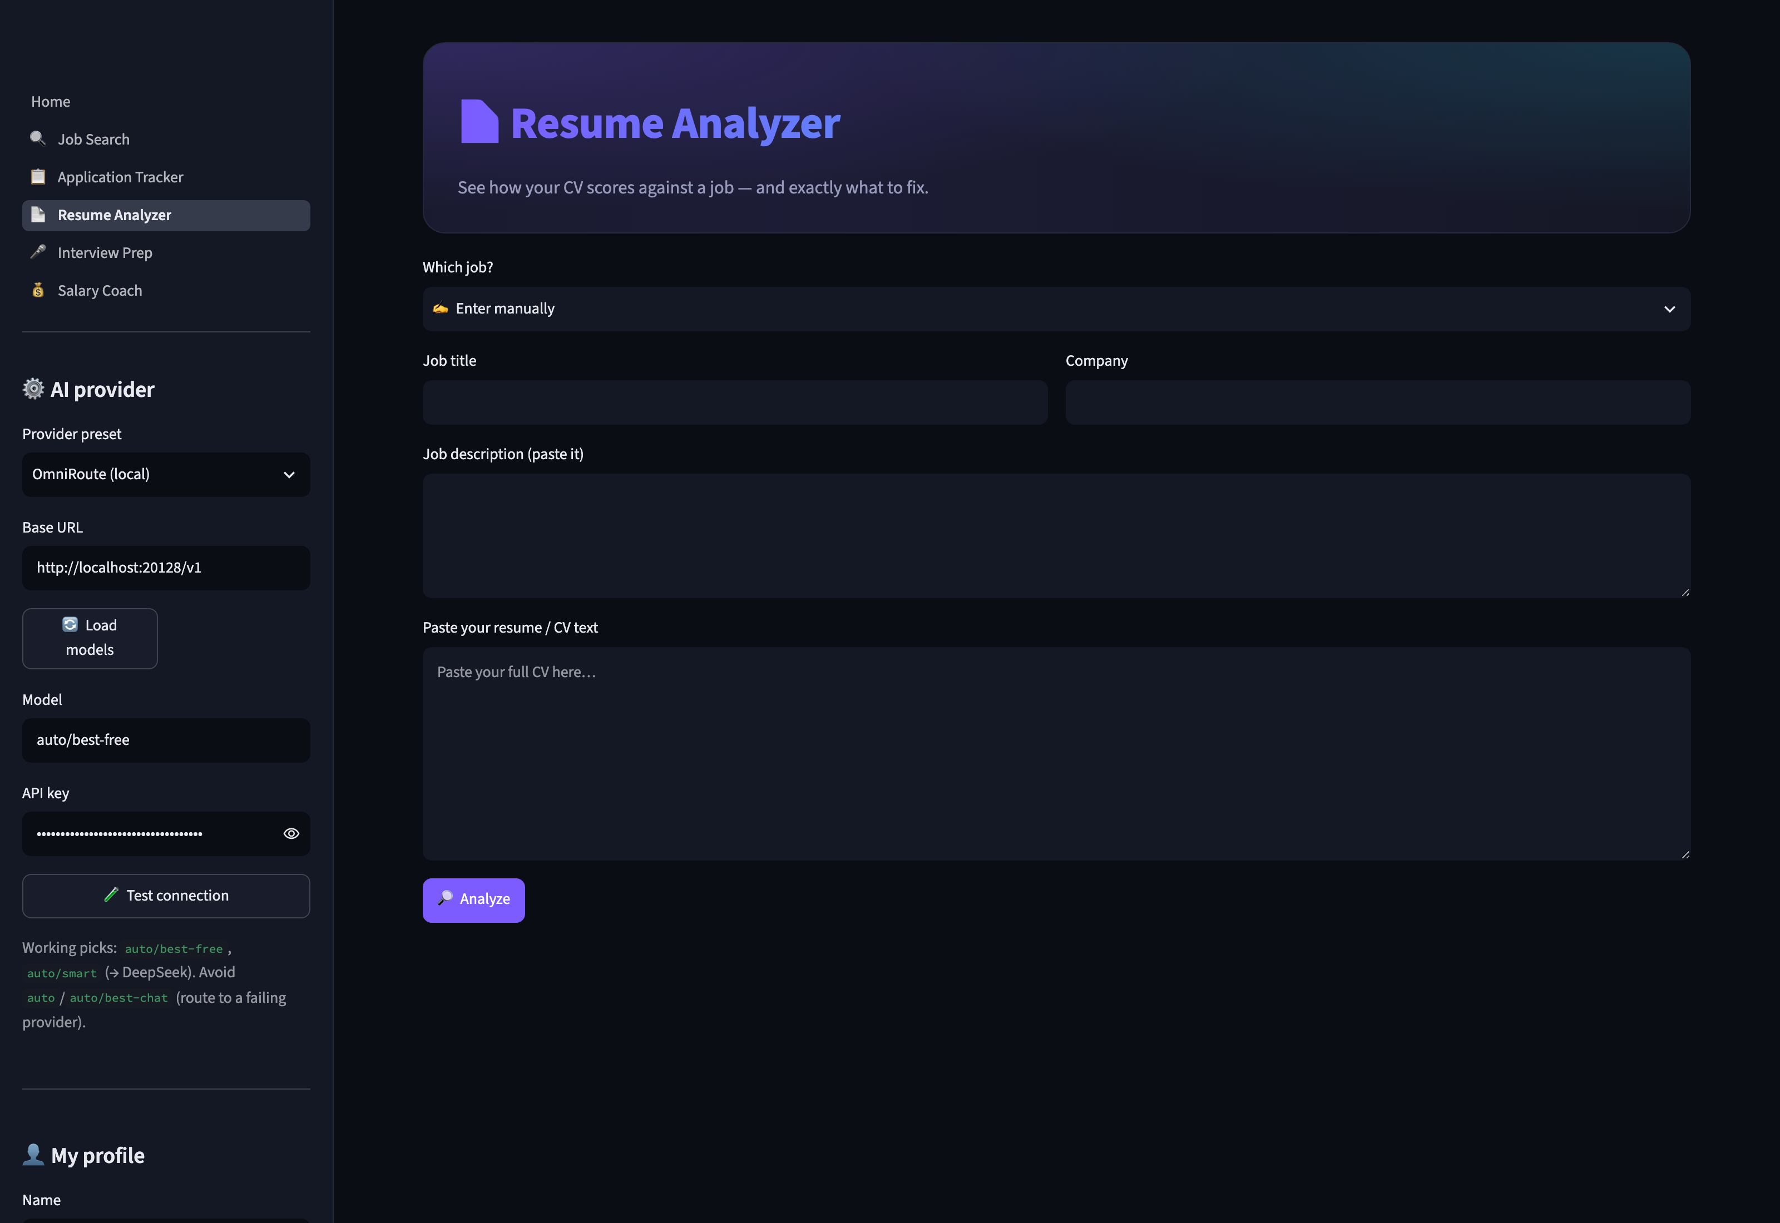Click the auto/smart code text

point(62,973)
